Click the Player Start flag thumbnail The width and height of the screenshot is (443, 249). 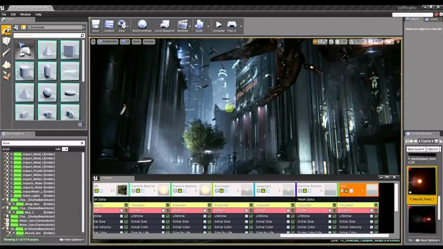[x=25, y=50]
